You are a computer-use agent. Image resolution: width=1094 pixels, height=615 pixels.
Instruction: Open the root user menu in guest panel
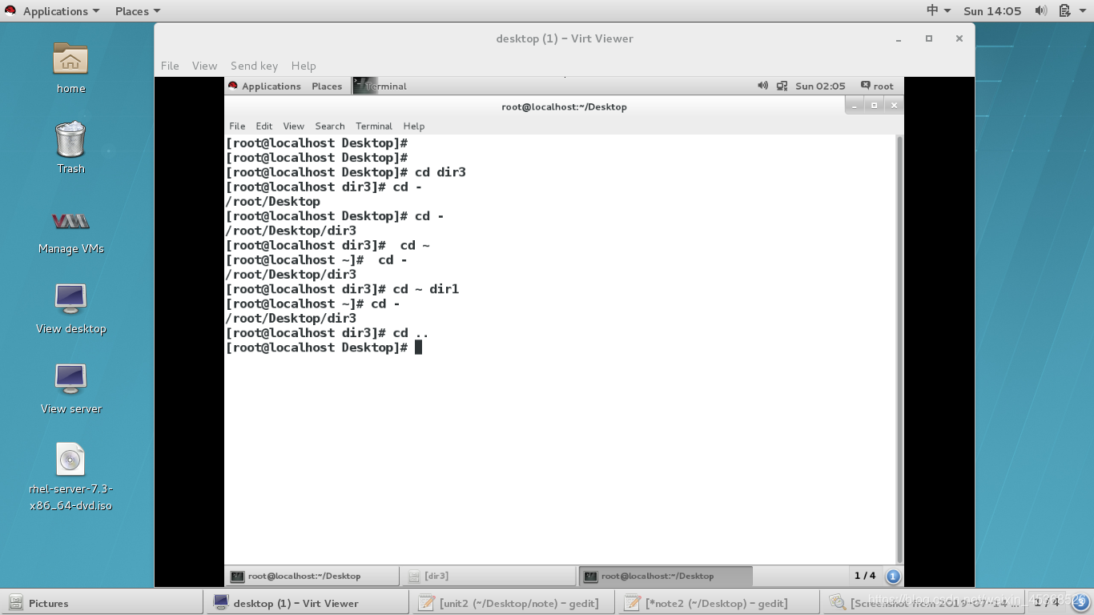click(883, 86)
